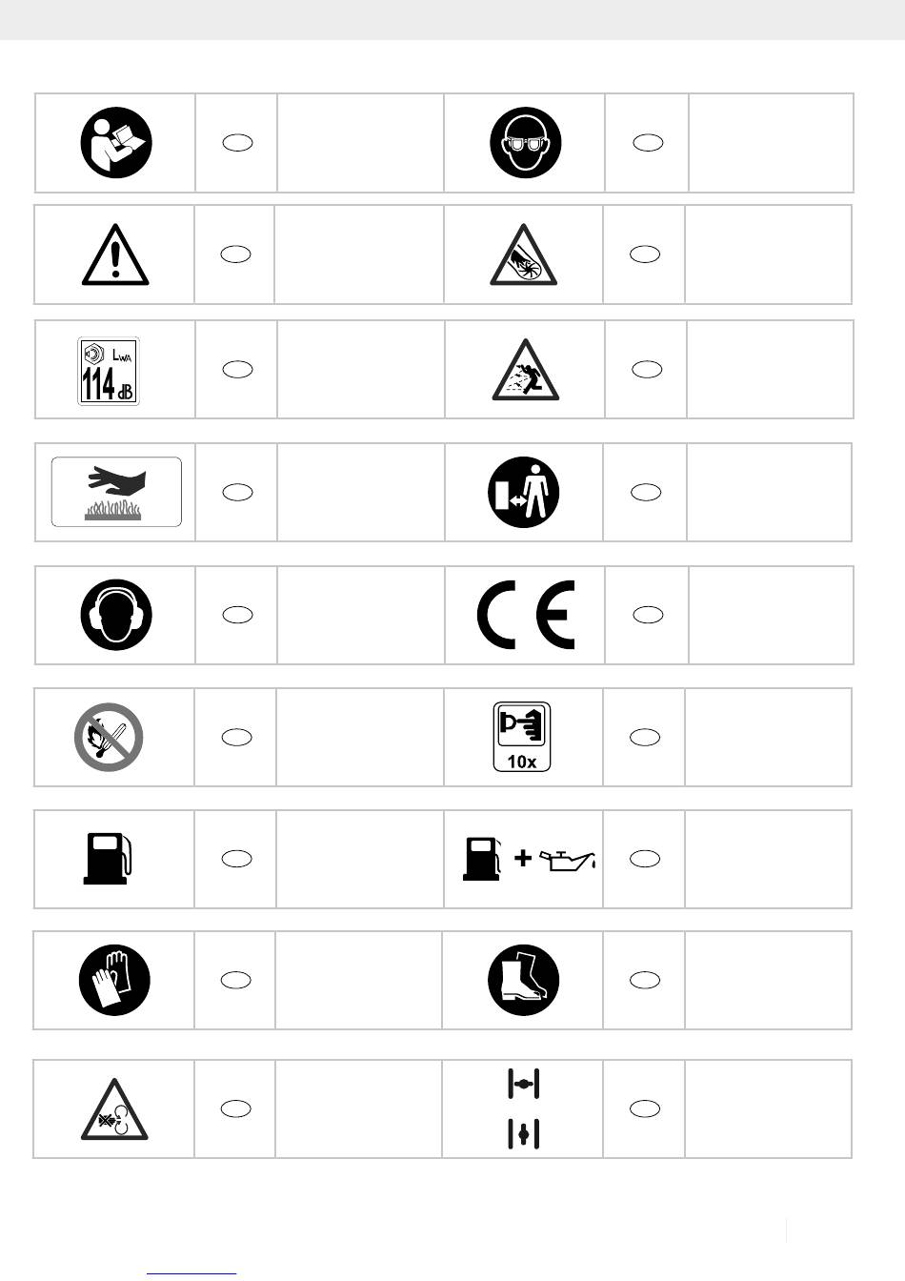The height and width of the screenshot is (1281, 905).
Task: Click the protective gloves symbol
Action: (114, 981)
